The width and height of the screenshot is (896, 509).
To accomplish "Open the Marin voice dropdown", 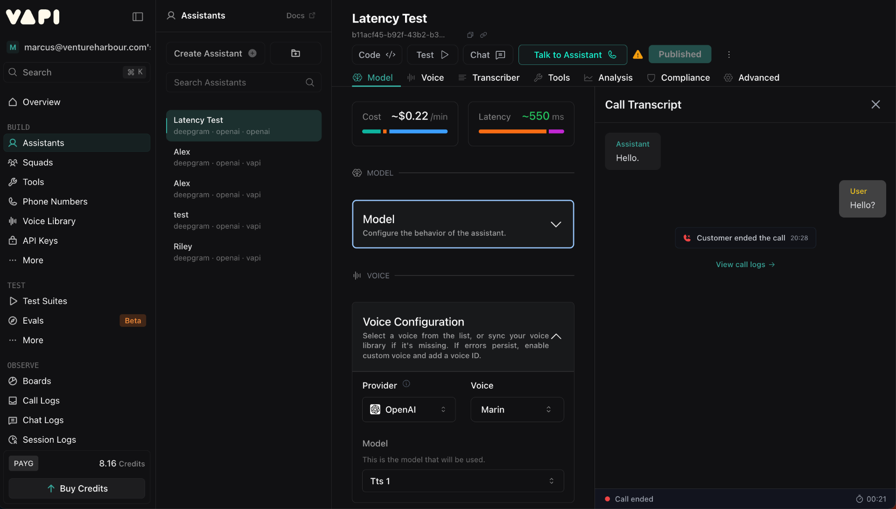I will [x=517, y=410].
